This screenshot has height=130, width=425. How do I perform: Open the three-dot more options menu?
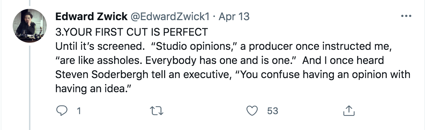point(405,16)
